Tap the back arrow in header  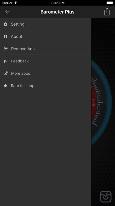pos(8,12)
